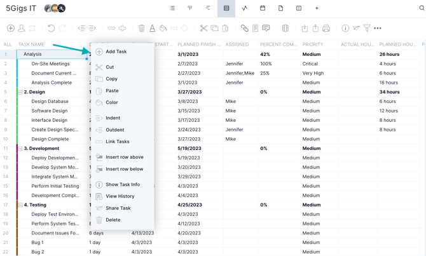Click the comment bubble toolbar icon

[x=266, y=28]
